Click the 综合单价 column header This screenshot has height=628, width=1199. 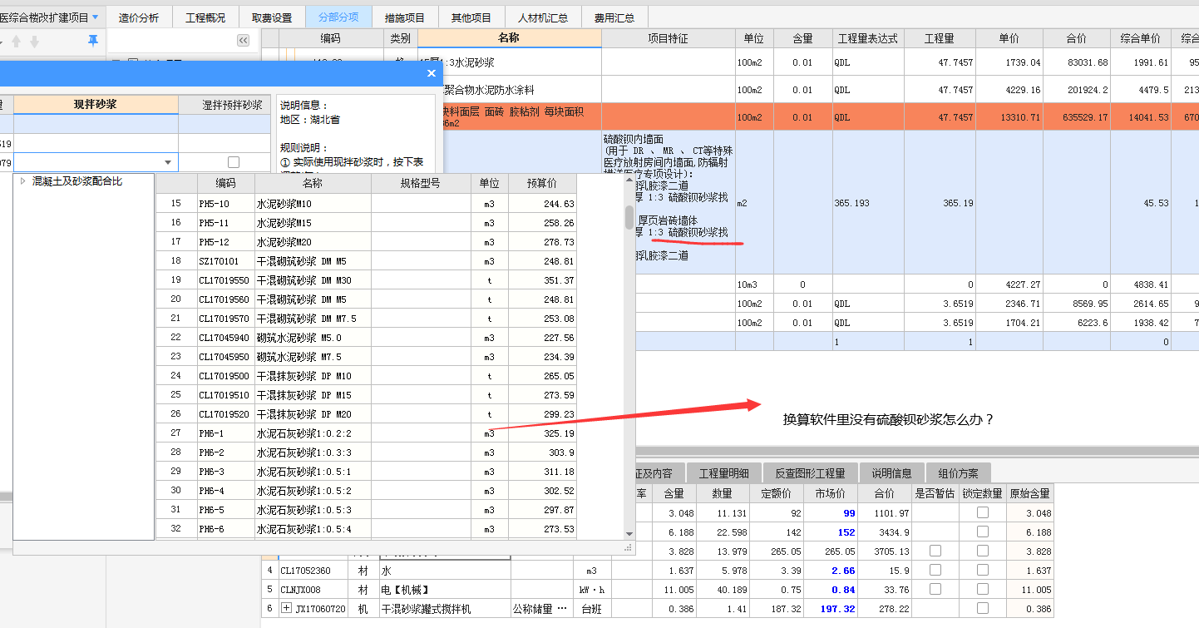(1140, 38)
